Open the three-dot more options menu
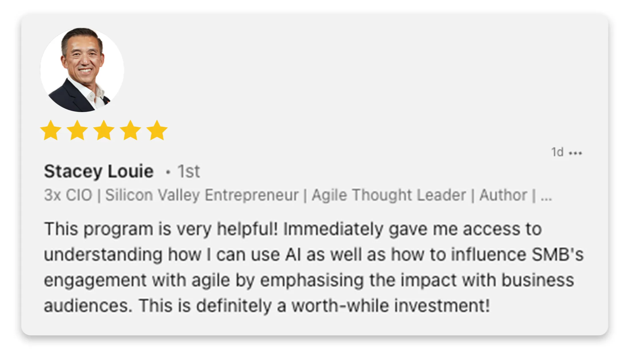The height and width of the screenshot is (354, 630). (x=575, y=153)
